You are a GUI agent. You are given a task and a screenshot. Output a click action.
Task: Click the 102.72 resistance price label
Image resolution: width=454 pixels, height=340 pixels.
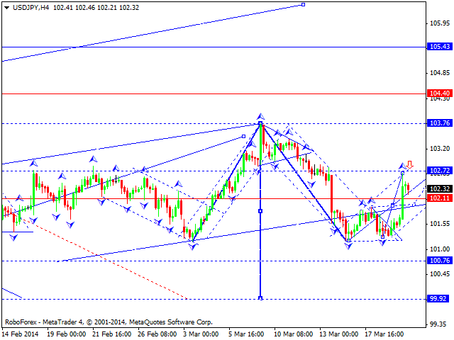click(440, 171)
